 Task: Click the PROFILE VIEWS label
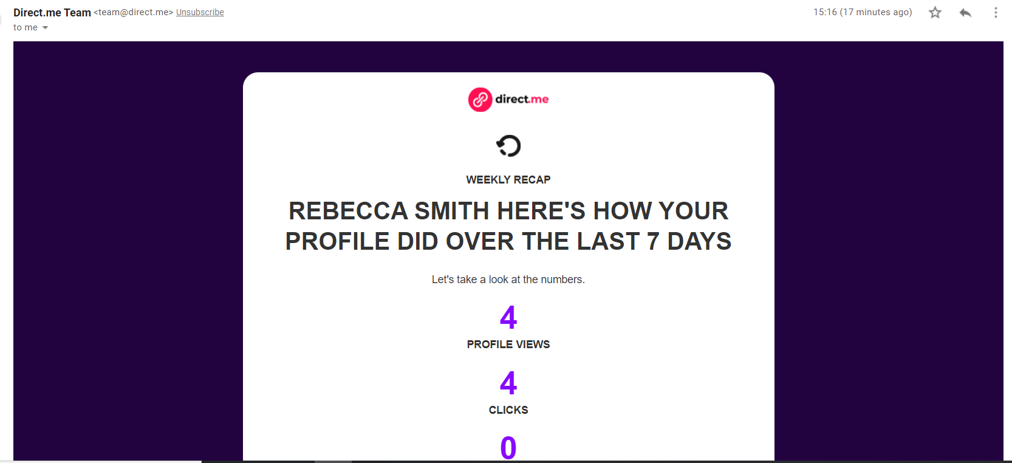(508, 345)
